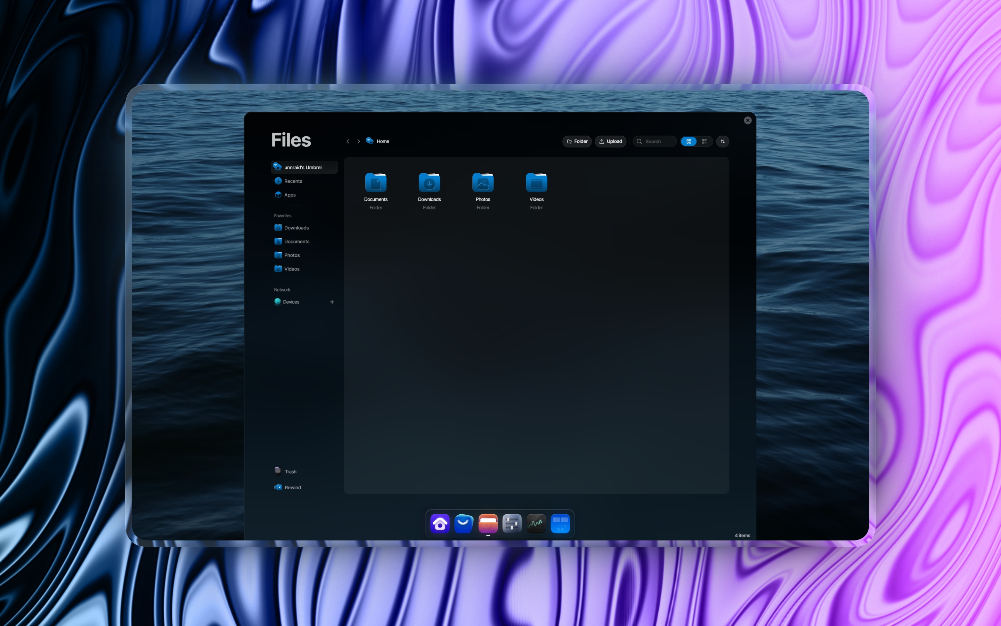Viewport: 1001px width, 626px height.
Task: Click the Upload button
Action: [611, 141]
